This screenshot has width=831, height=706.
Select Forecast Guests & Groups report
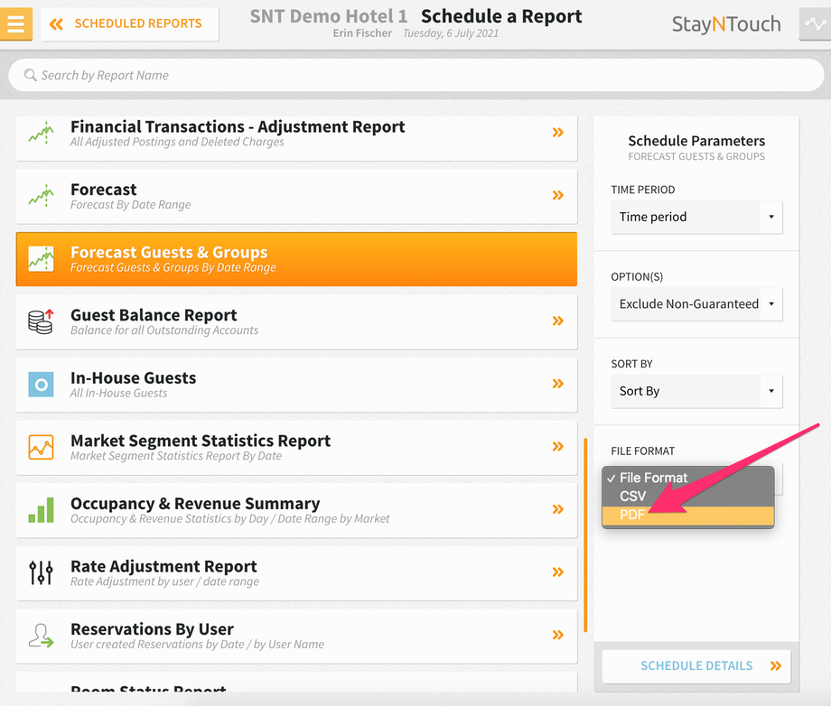tap(296, 259)
